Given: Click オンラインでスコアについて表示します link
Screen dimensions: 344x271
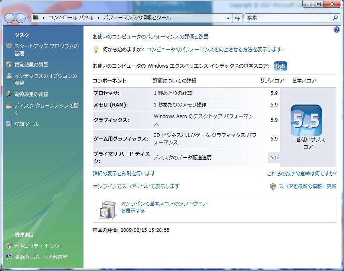Looking at the screenshot, I should 136,186.
